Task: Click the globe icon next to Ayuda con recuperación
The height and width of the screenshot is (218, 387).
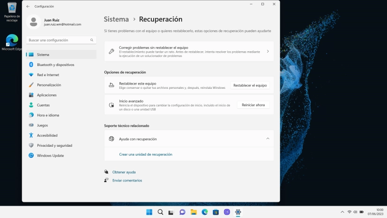Action: tap(111, 139)
